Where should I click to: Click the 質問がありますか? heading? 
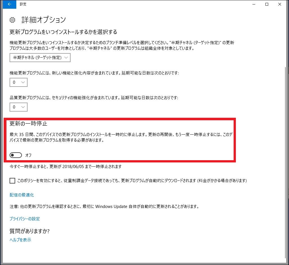click(30, 231)
